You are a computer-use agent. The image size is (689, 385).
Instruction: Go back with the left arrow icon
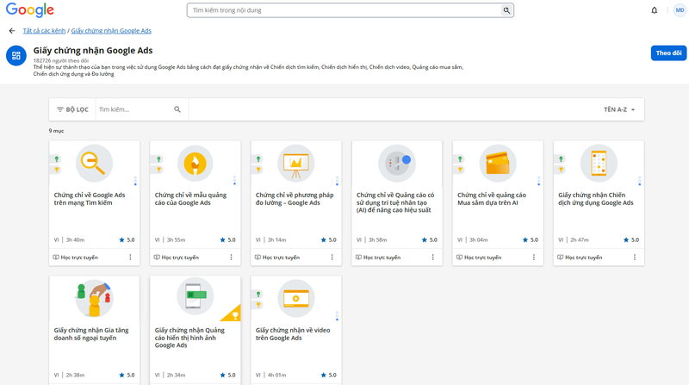12,31
